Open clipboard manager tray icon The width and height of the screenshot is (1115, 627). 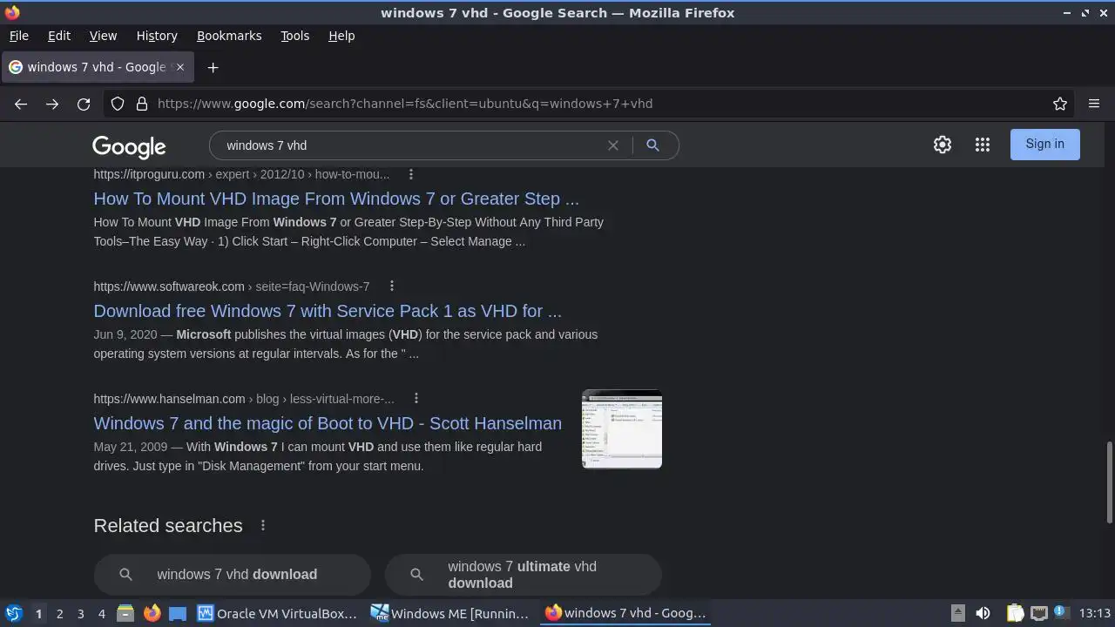tap(1015, 613)
